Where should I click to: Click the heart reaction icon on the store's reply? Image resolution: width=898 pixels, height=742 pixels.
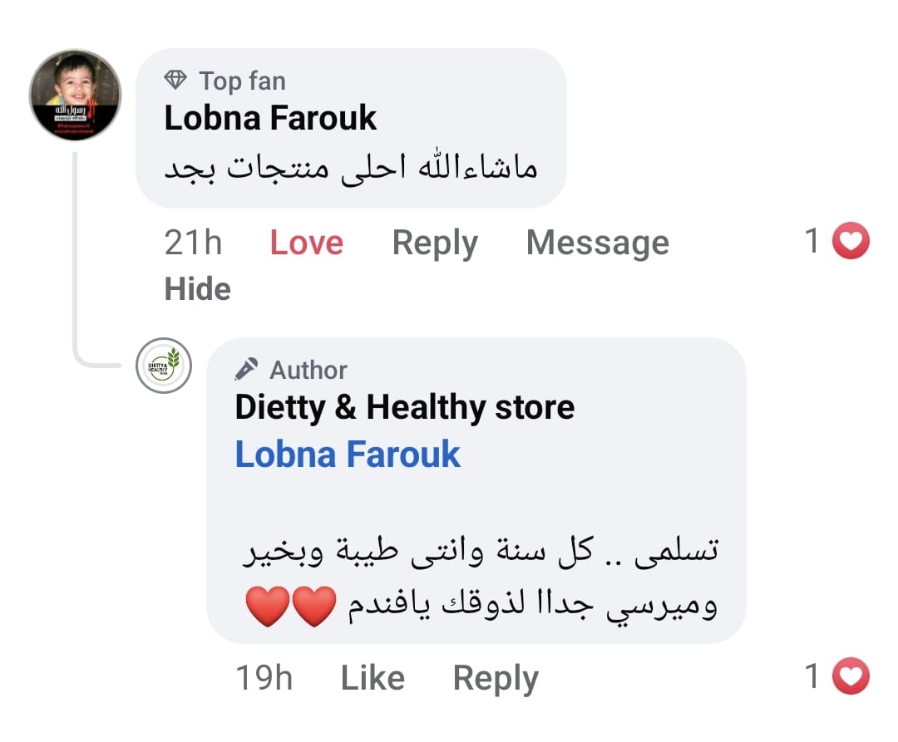point(850,677)
